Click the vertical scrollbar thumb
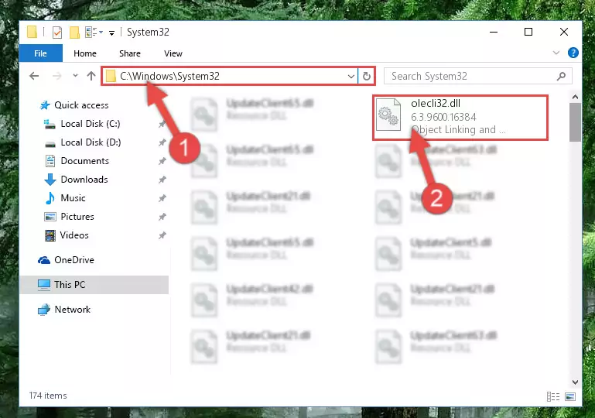 [x=575, y=122]
